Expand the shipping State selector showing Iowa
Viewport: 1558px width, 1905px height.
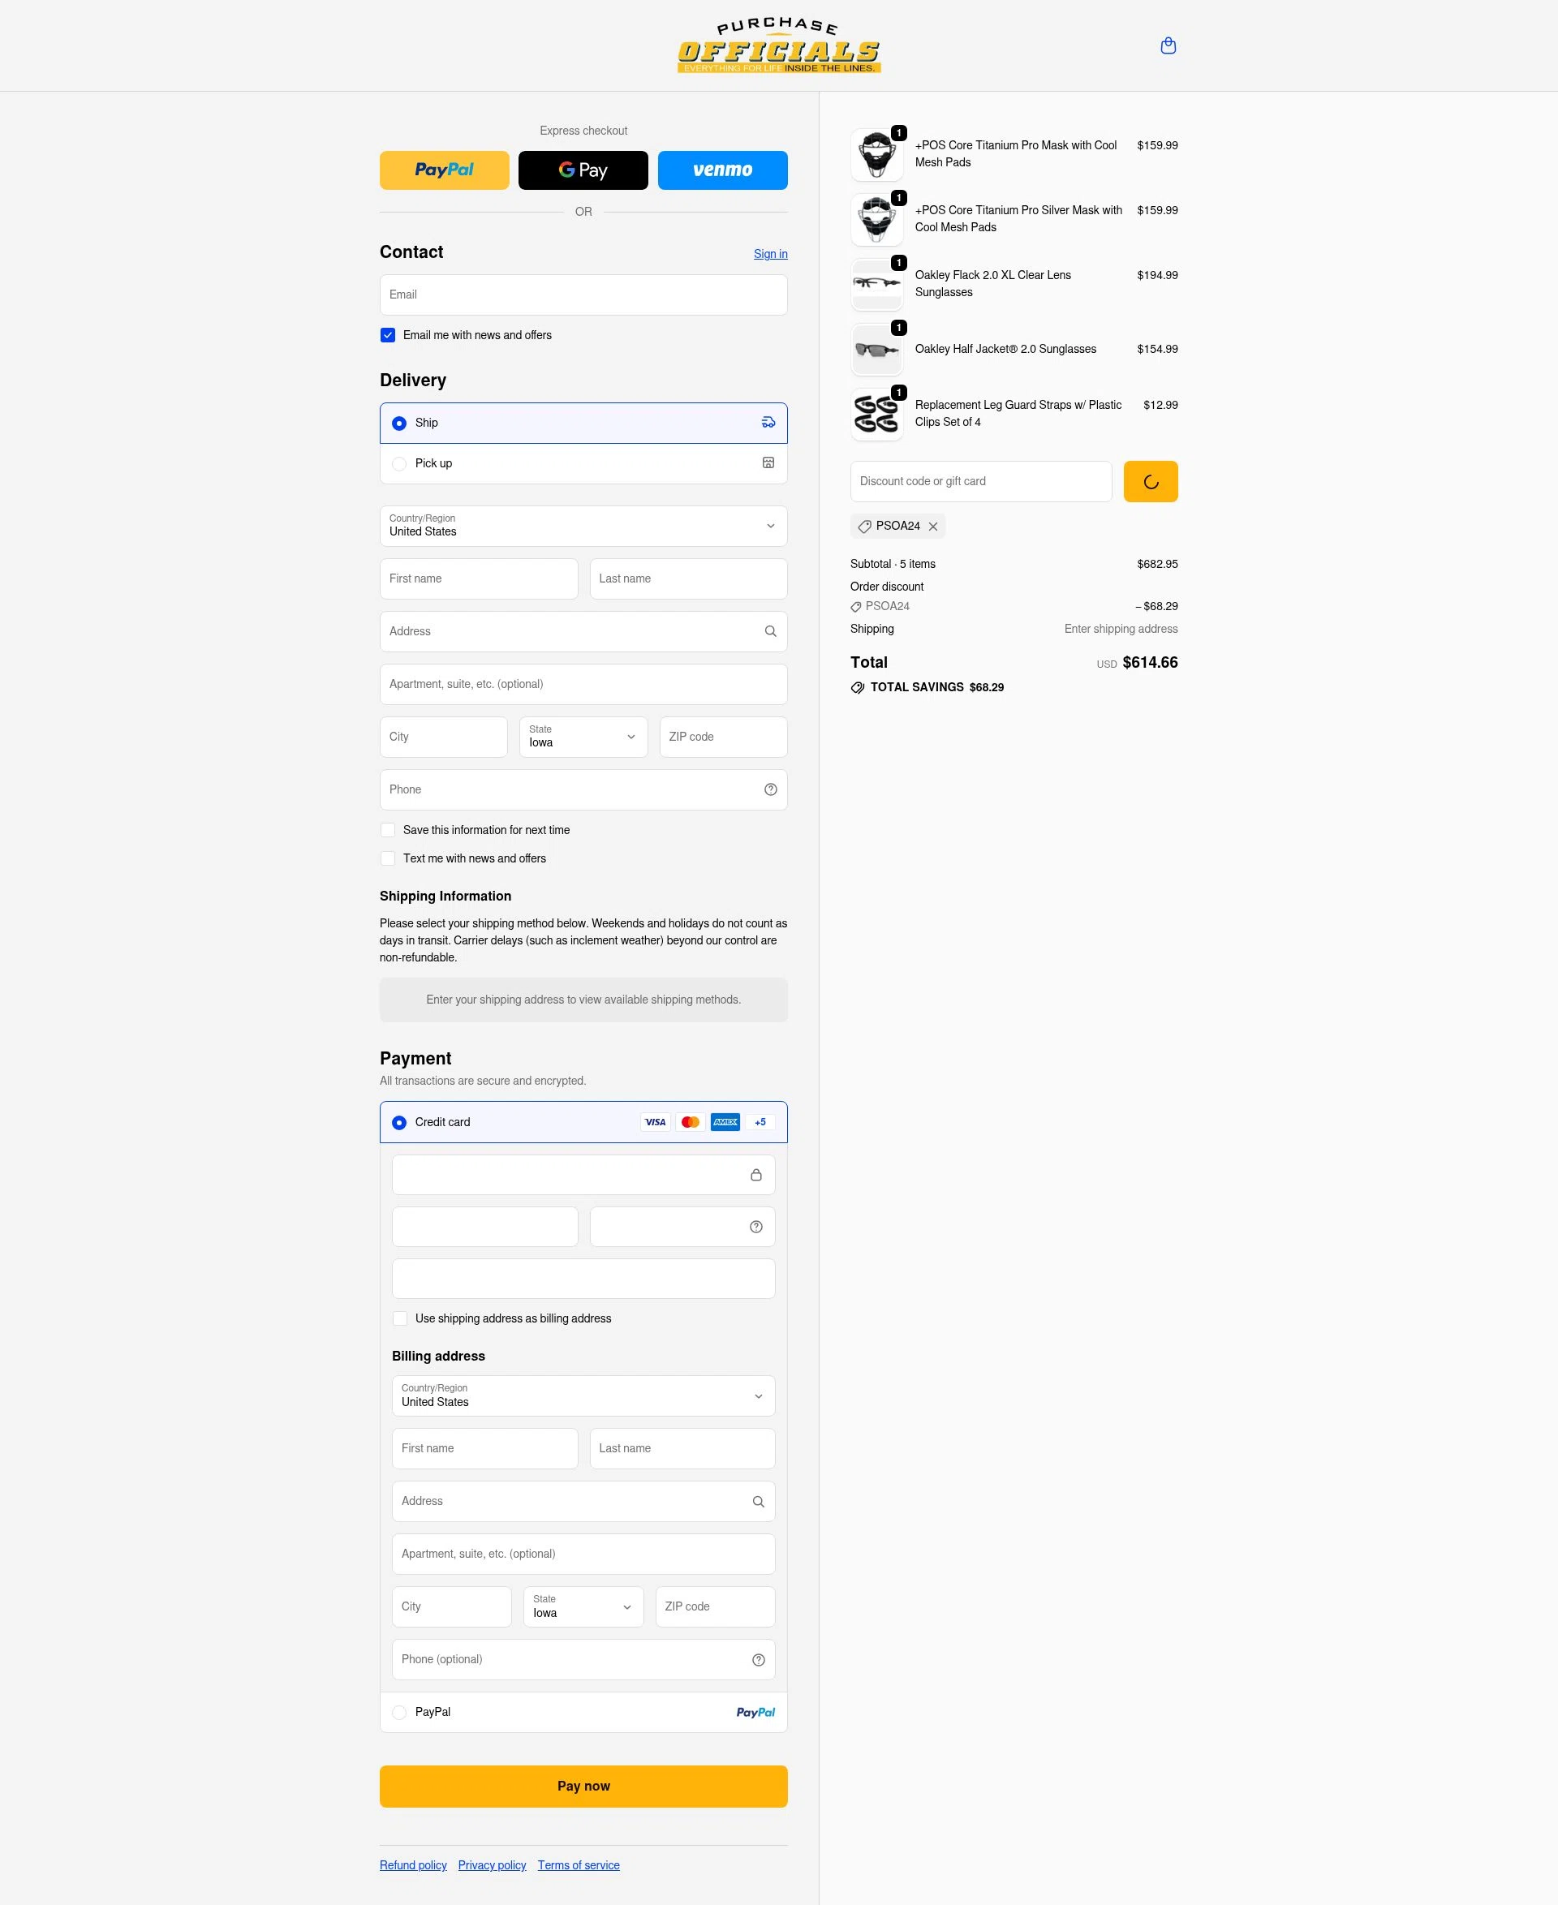[583, 737]
